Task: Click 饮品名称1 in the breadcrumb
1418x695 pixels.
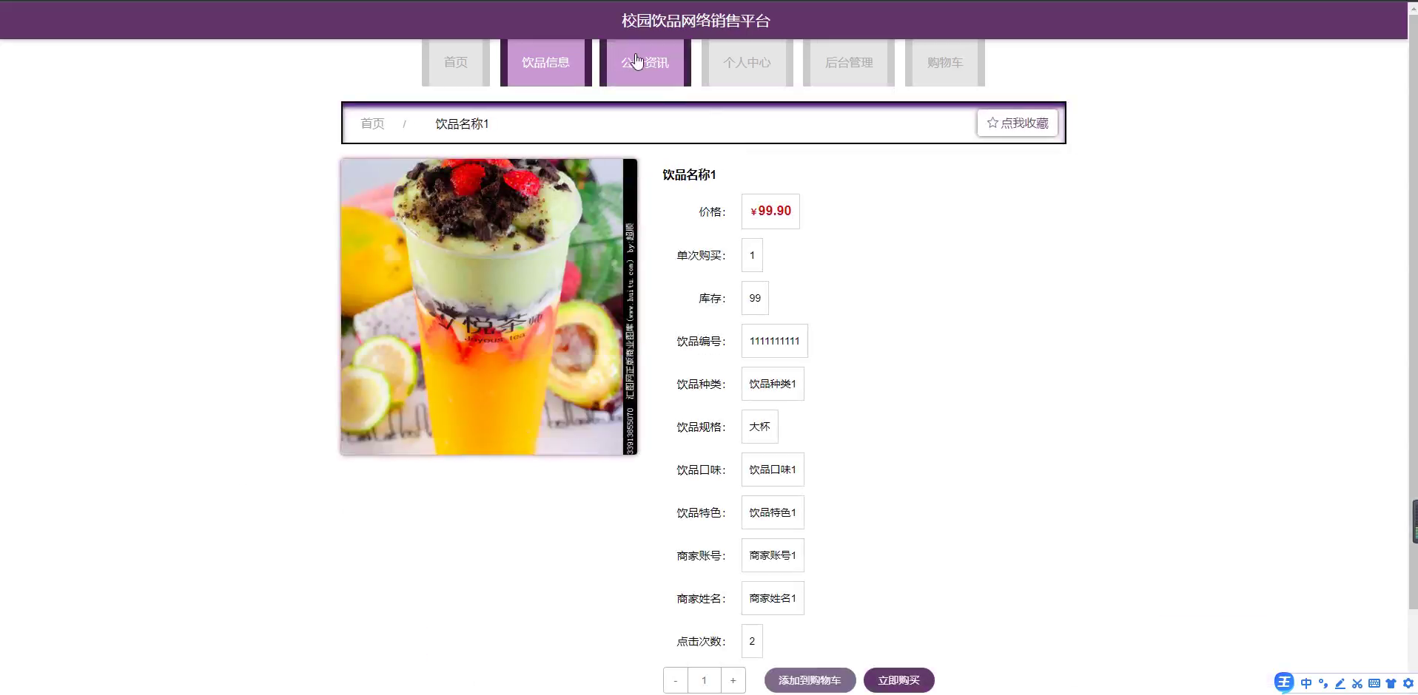Action: coord(462,123)
